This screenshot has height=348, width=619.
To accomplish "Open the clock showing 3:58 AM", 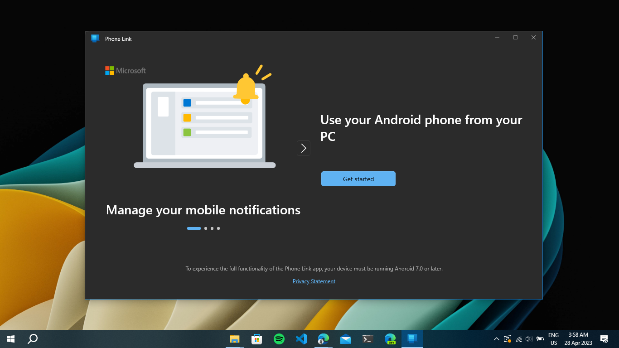I will [578, 339].
